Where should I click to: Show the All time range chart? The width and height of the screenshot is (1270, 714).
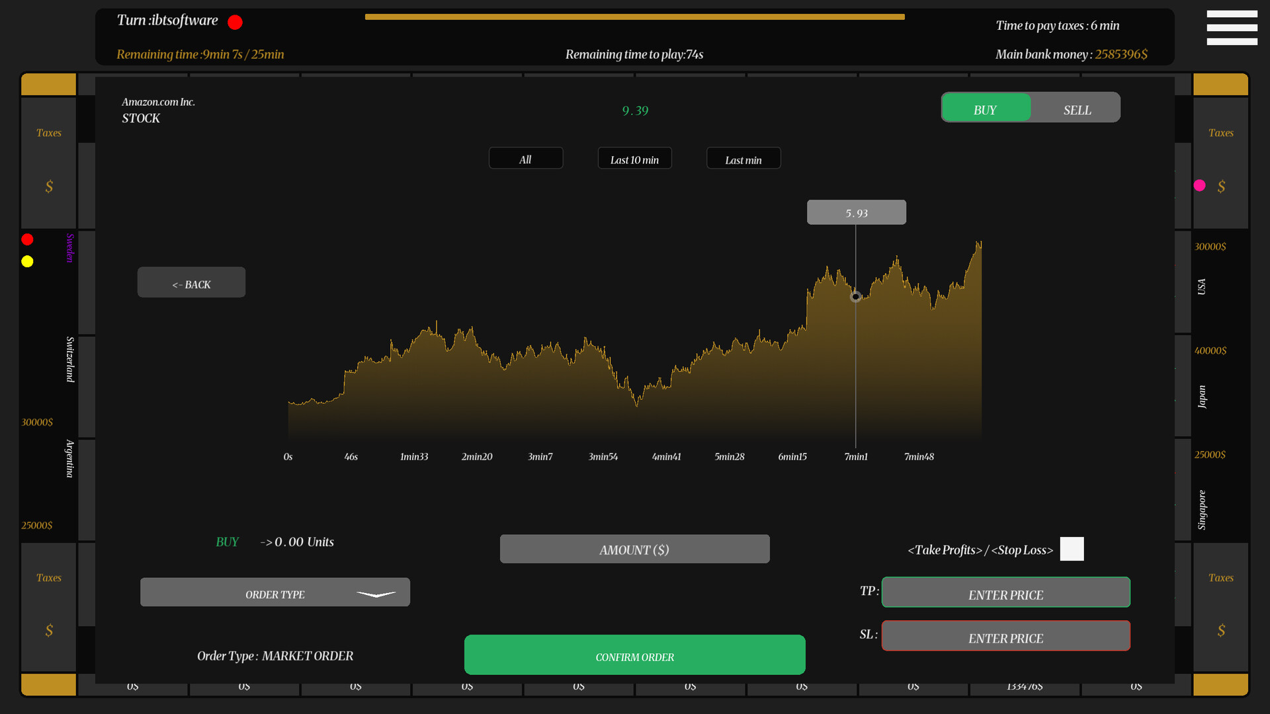pos(525,159)
